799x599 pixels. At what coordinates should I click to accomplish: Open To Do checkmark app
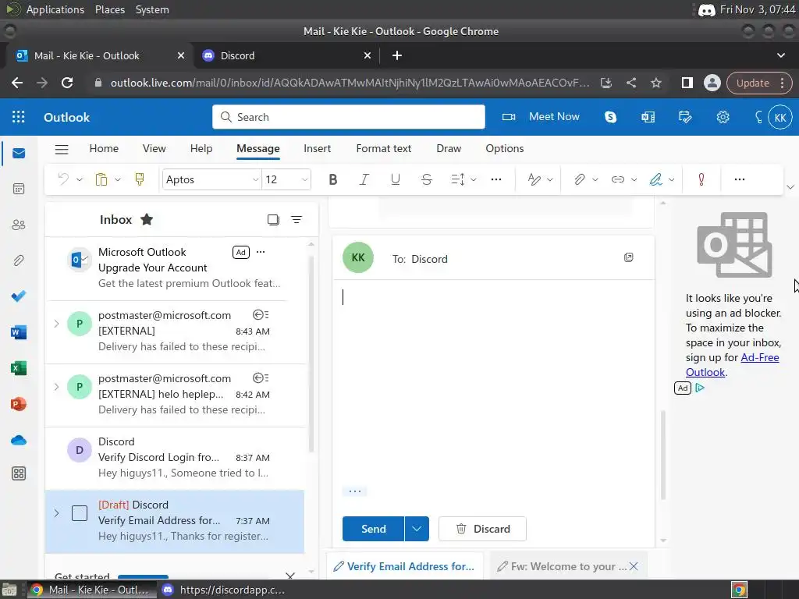[x=19, y=296]
